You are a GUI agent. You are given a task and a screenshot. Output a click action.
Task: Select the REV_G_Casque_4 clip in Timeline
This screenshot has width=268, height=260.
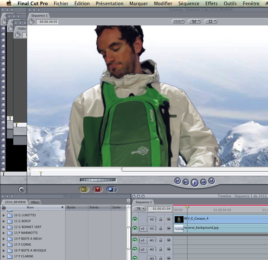[x=221, y=219]
